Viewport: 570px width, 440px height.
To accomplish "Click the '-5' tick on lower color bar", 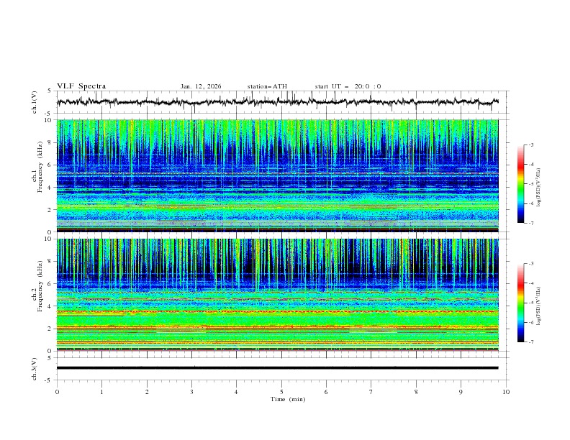I will 531,303.
